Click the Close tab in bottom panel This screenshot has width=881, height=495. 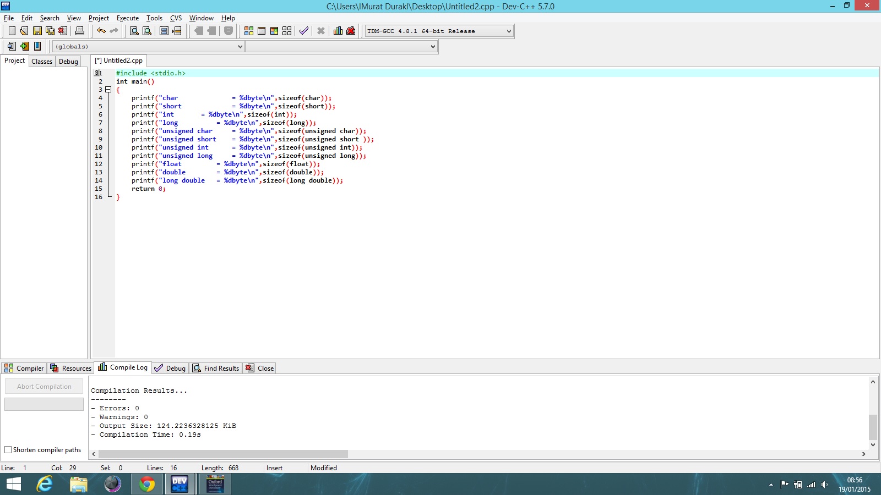(260, 369)
